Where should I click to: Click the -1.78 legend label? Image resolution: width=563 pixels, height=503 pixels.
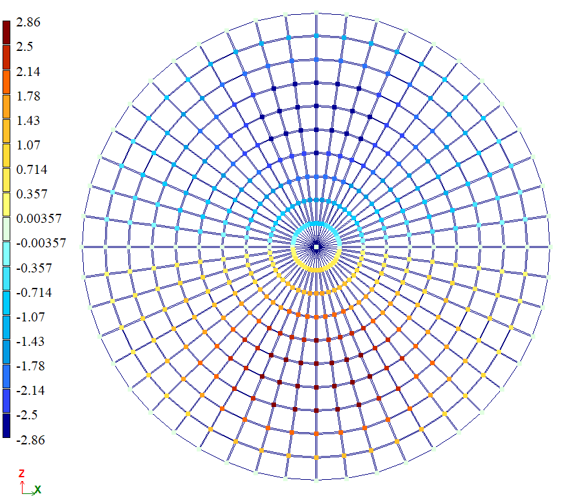click(31, 366)
